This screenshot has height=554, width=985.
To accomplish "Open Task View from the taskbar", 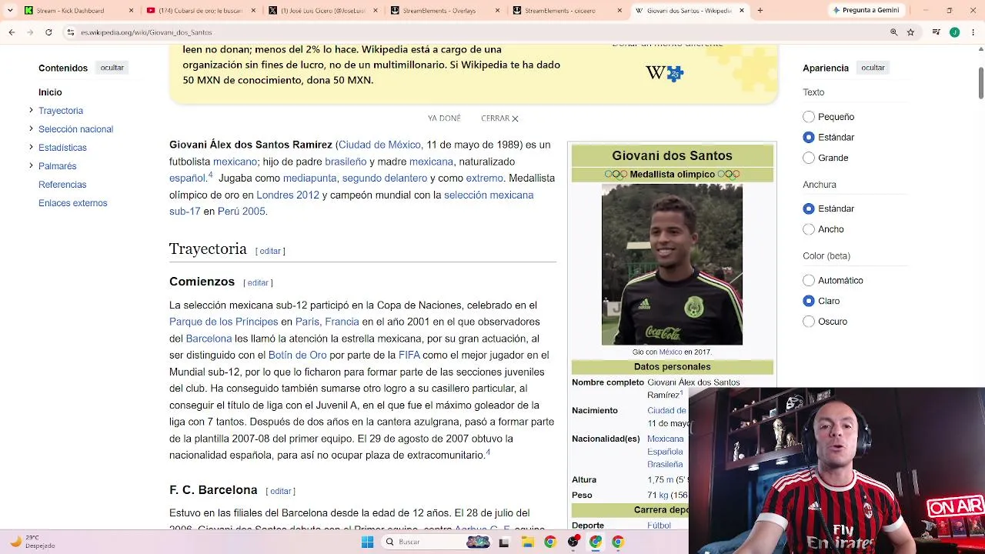I will tap(504, 542).
